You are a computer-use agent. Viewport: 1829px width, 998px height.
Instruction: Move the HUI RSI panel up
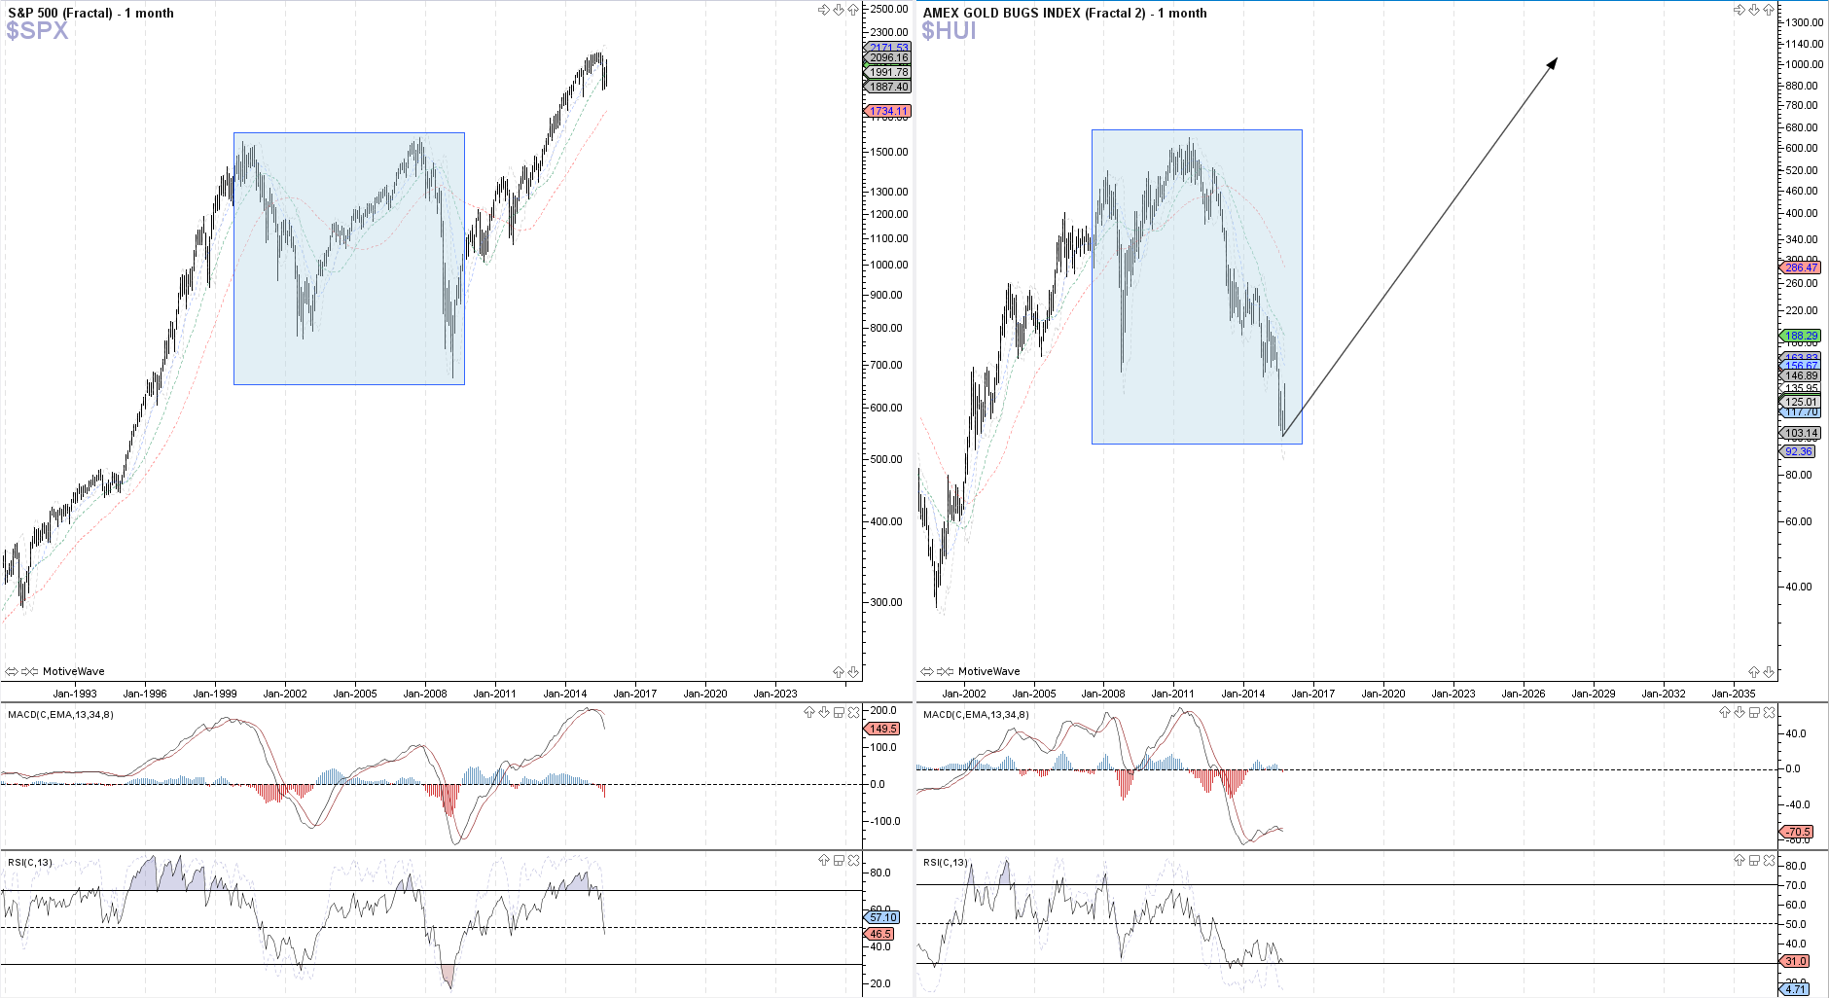[x=1739, y=860]
